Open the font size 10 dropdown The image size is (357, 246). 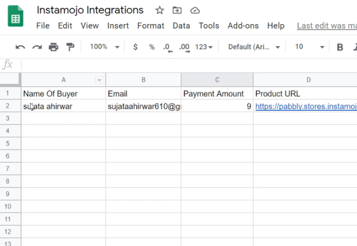pos(309,47)
